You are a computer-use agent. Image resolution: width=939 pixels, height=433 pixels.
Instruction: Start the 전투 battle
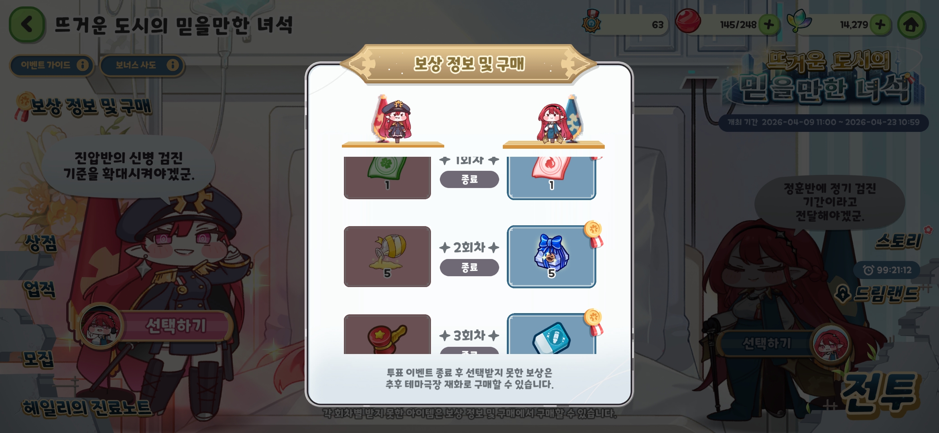point(879,392)
